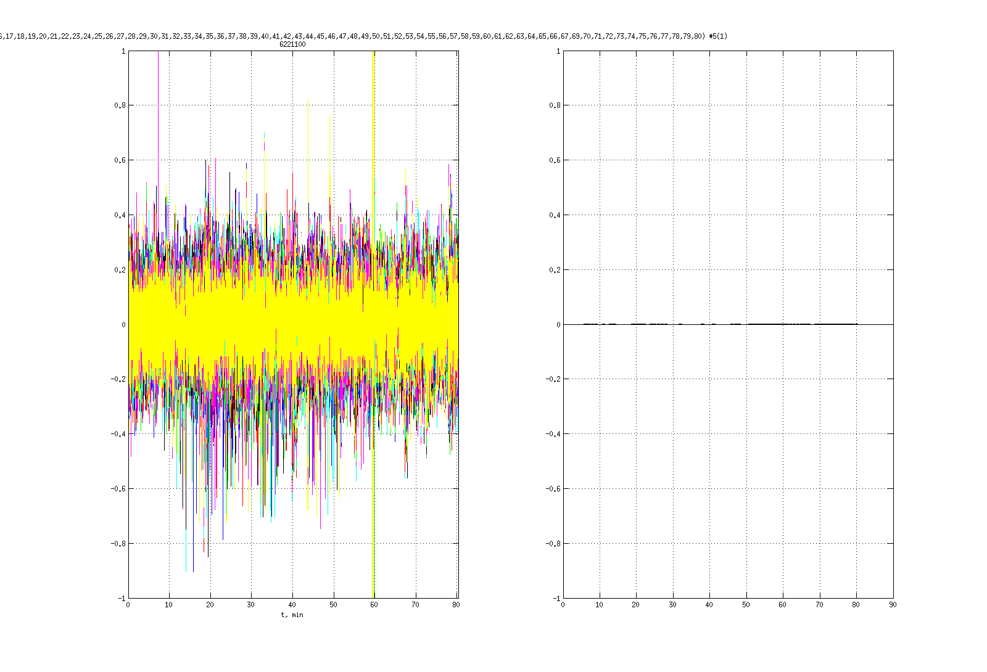
Task: Click the left plot title 6221100
Action: 292,44
